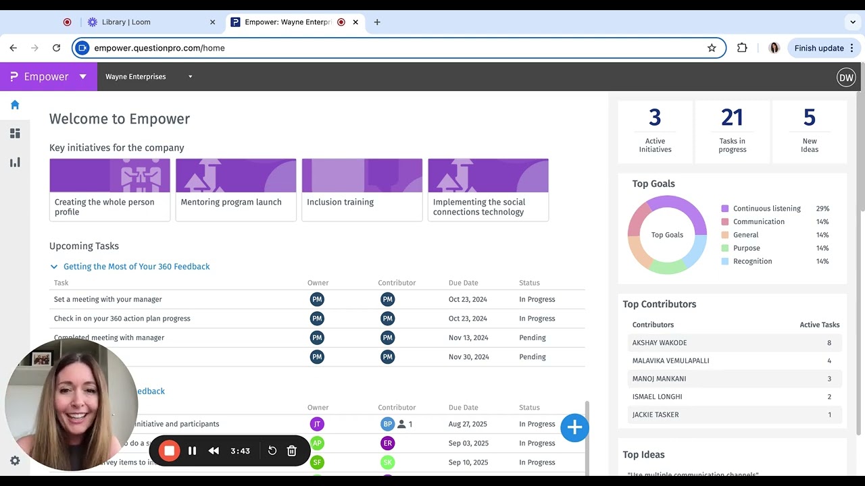Restart the Loom recording
This screenshot has width=865, height=486.
272,451
